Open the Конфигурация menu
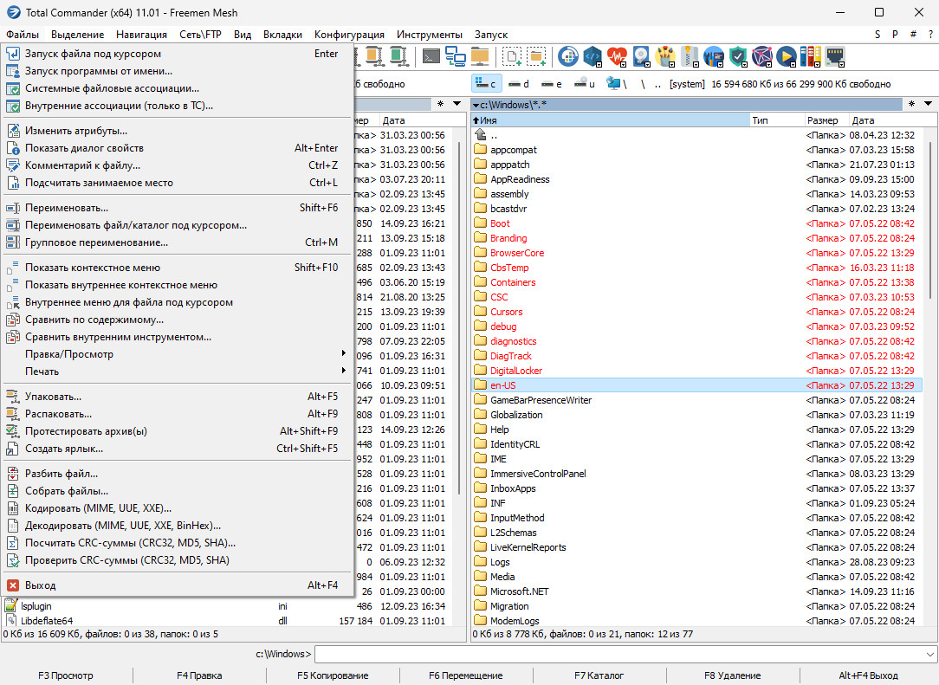 pyautogui.click(x=349, y=35)
